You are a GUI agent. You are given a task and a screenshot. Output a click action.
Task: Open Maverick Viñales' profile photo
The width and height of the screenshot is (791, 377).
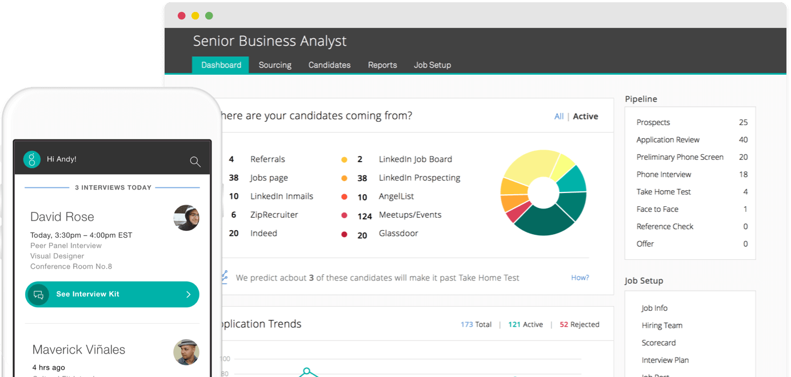[x=186, y=352]
